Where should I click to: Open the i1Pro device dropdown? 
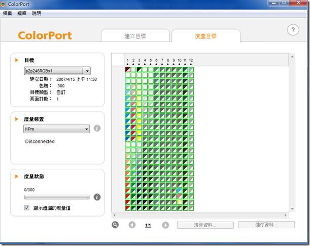tap(56, 129)
